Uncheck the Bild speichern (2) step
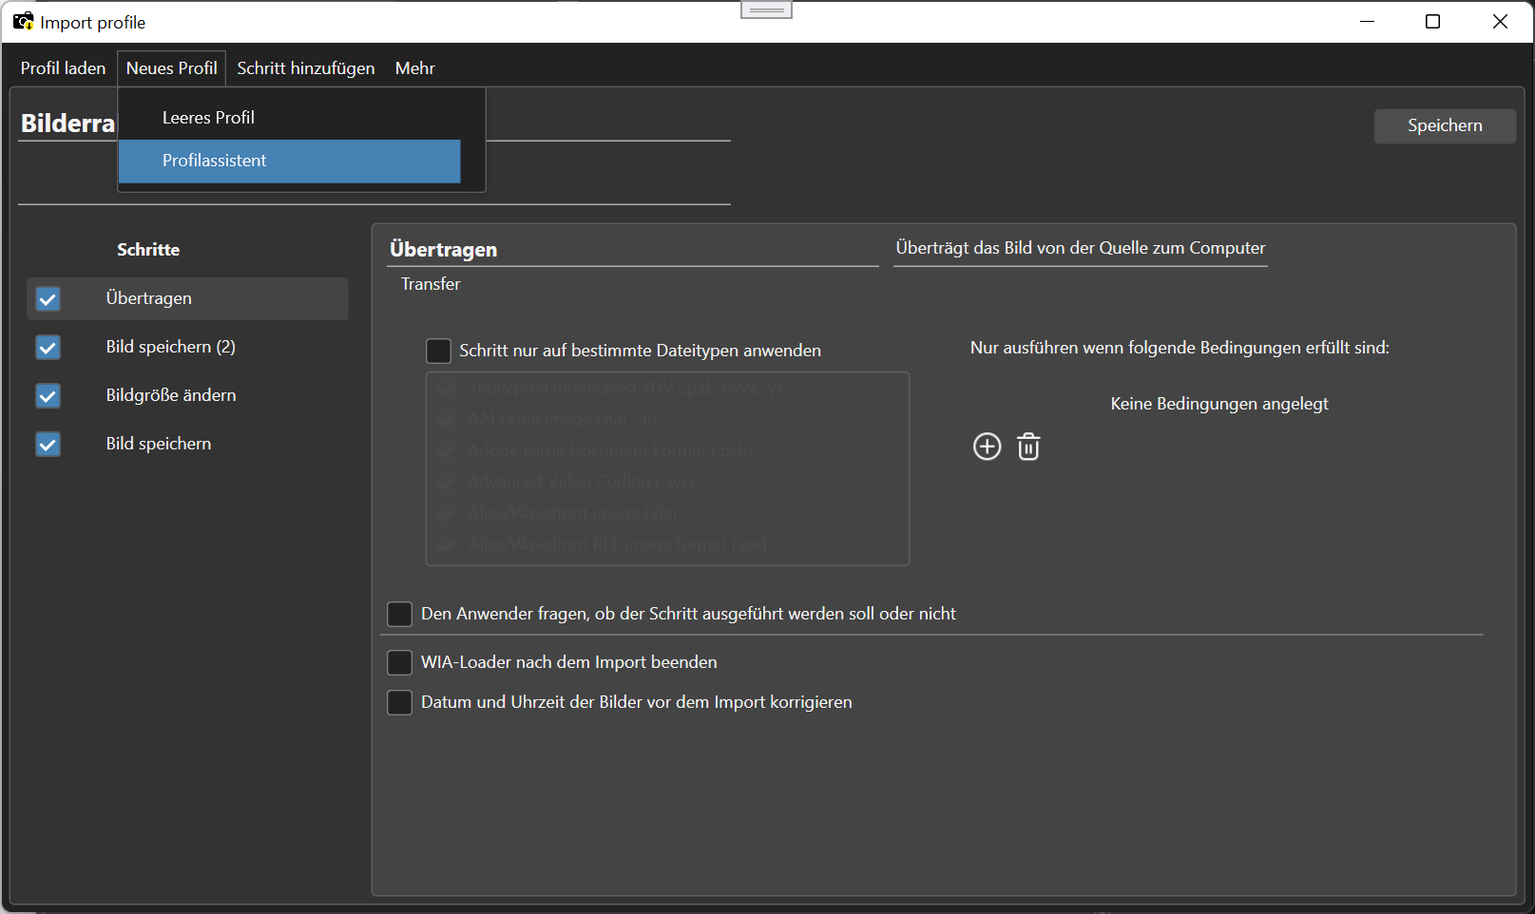 [48, 348]
